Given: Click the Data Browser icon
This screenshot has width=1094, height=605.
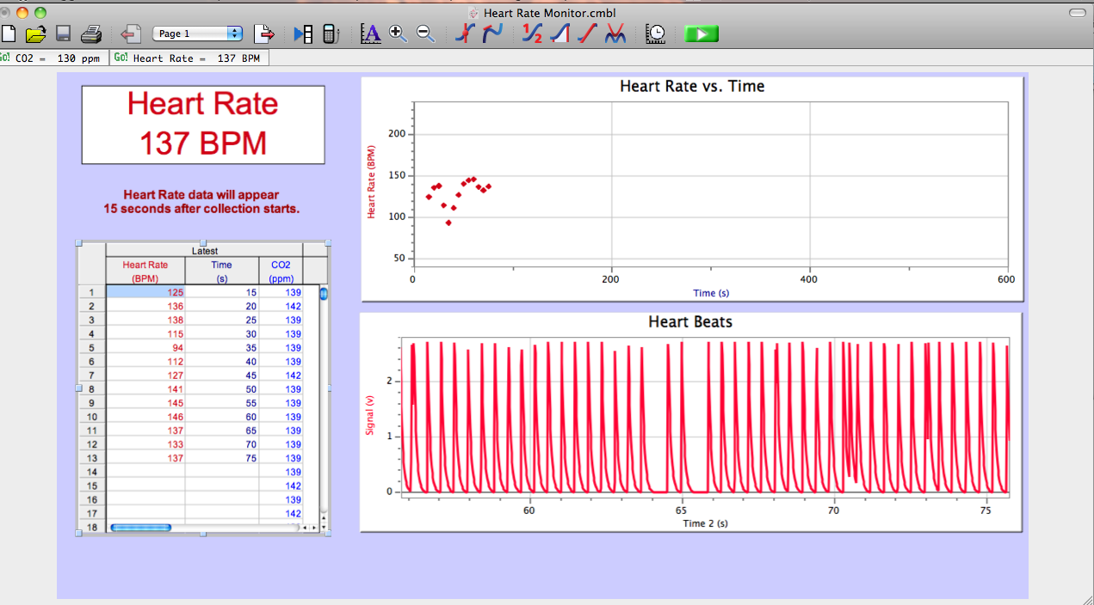Looking at the screenshot, I should [x=303, y=34].
